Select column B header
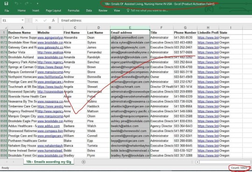Screen dimensions: 252x172 (50, 28)
